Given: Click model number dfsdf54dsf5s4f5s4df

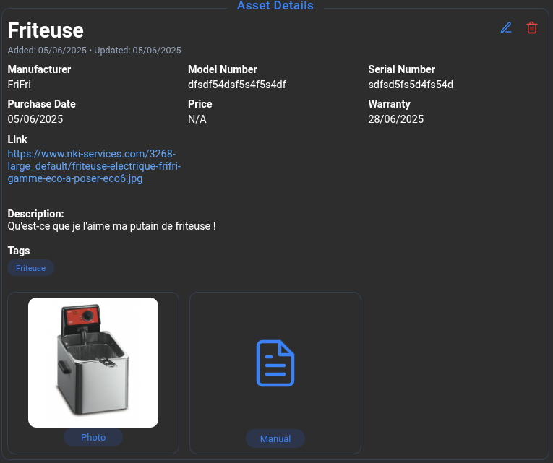Looking at the screenshot, I should pos(236,85).
